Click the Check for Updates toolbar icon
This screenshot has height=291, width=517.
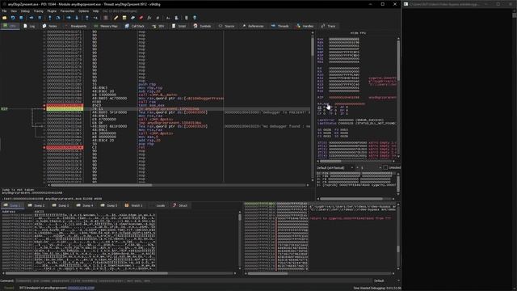(195, 18)
